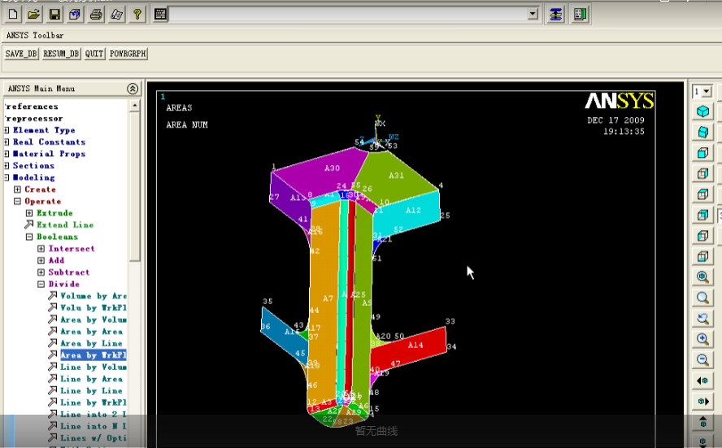Open the window number dropdown
This screenshot has width=722, height=448.
pos(707,91)
